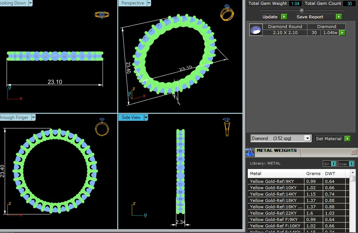Click the Update button
The height and width of the screenshot is (233, 358).
coord(270,16)
